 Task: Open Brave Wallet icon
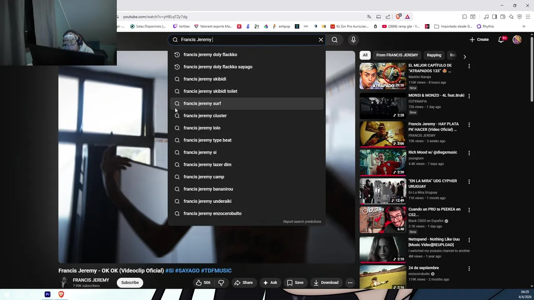(x=503, y=17)
